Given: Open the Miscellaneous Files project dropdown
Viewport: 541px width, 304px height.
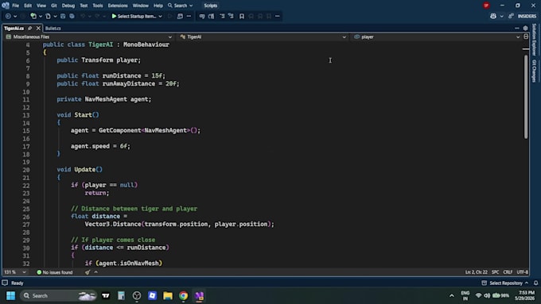Looking at the screenshot, I should click(x=89, y=37).
